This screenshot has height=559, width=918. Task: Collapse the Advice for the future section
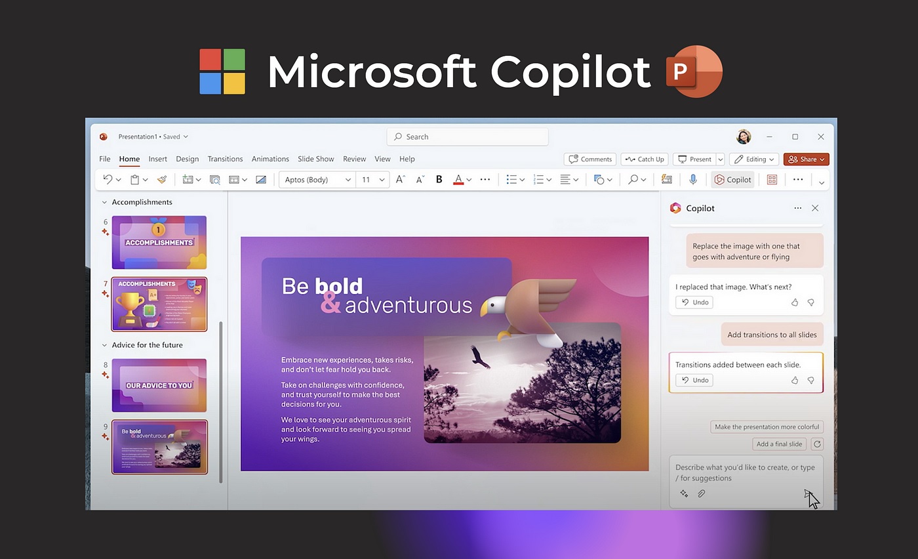(104, 345)
